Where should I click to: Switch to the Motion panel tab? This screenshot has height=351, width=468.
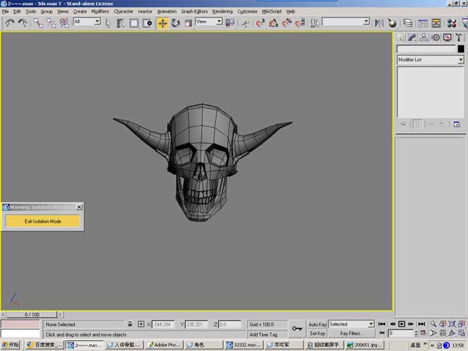pyautogui.click(x=435, y=37)
